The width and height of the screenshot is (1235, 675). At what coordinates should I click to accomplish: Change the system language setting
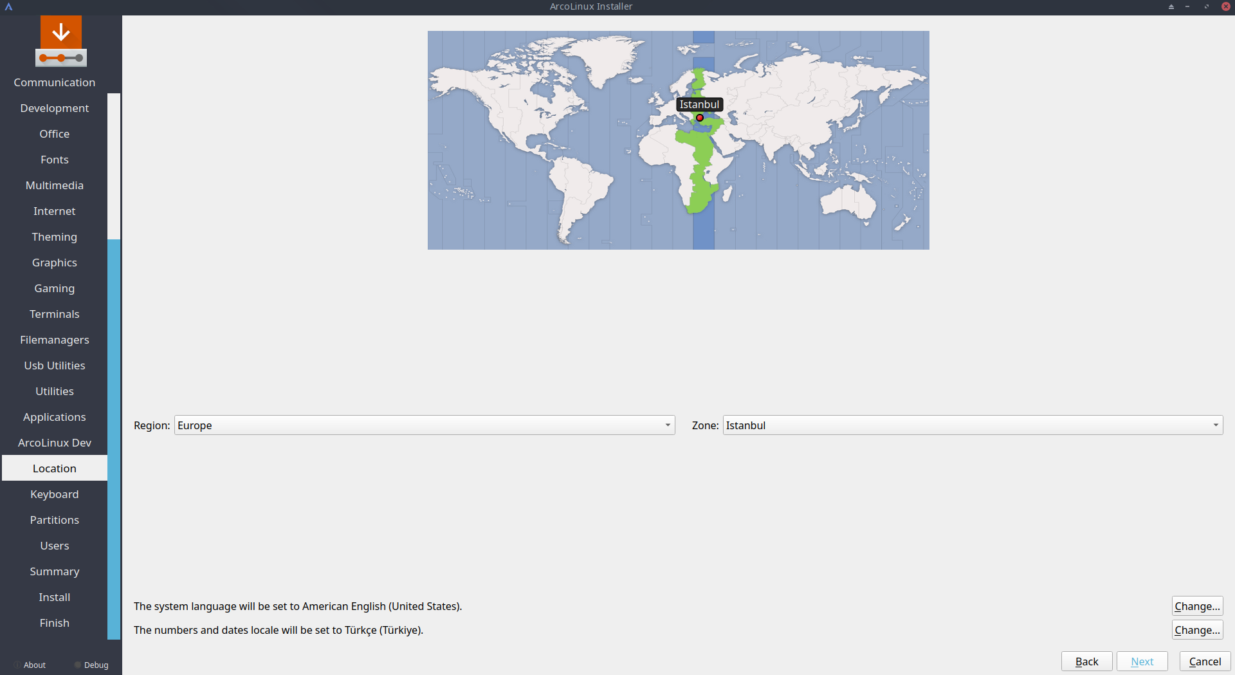coord(1197,606)
